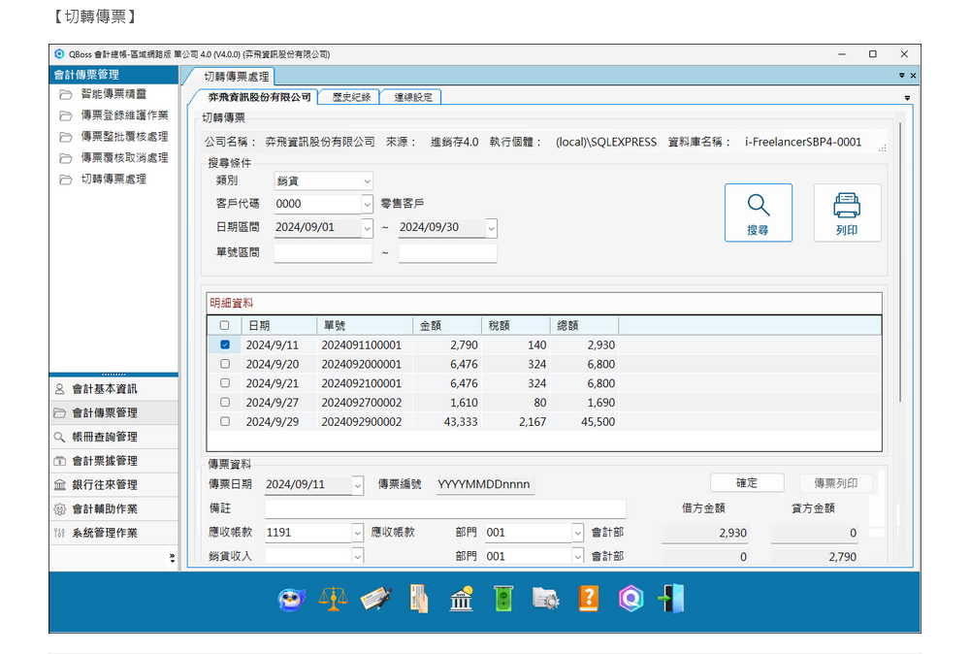Click the hand holding receipt icon

tap(419, 599)
